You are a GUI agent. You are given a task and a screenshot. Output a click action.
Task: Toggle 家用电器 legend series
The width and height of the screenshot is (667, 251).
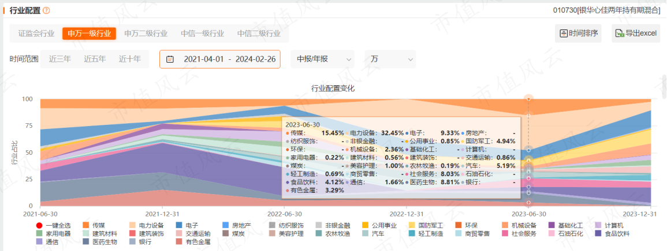click(x=53, y=234)
